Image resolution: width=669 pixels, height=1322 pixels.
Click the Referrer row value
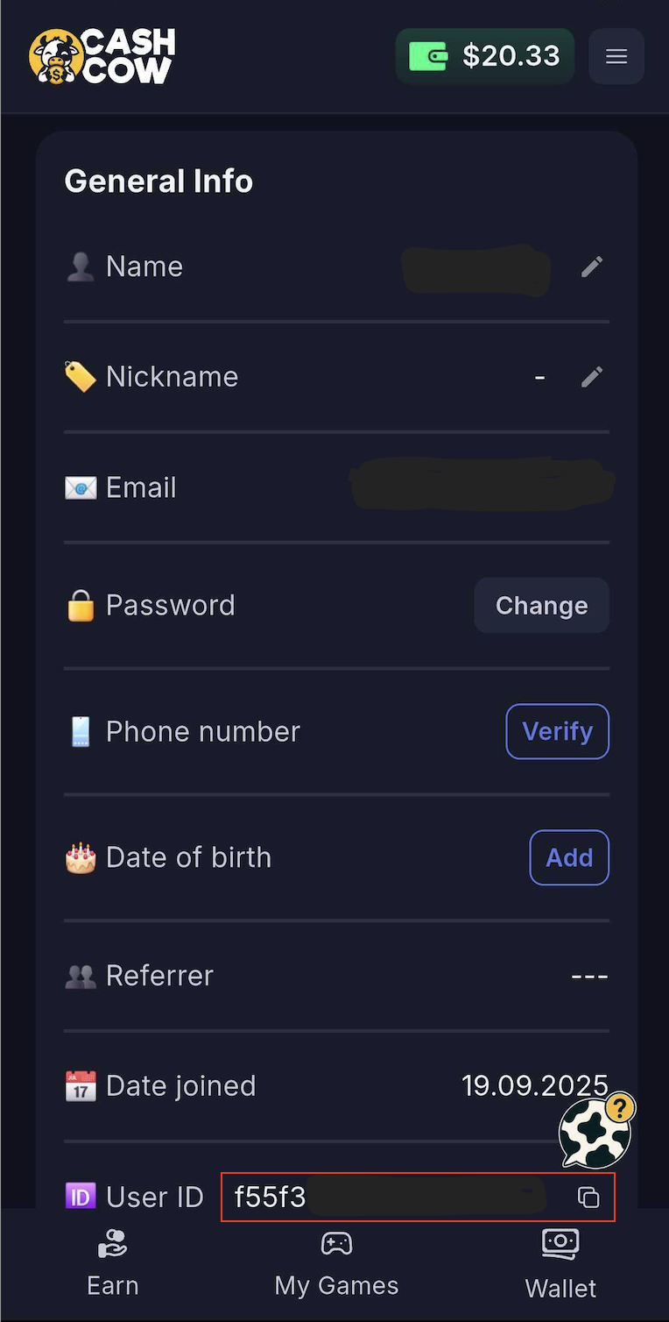point(589,976)
